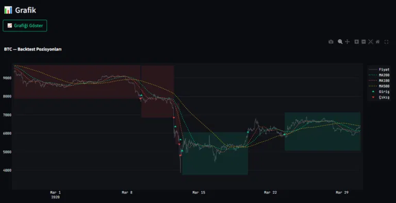
Task: Select the Zoom magnifier tool in the chart modebar
Action: click(340, 42)
